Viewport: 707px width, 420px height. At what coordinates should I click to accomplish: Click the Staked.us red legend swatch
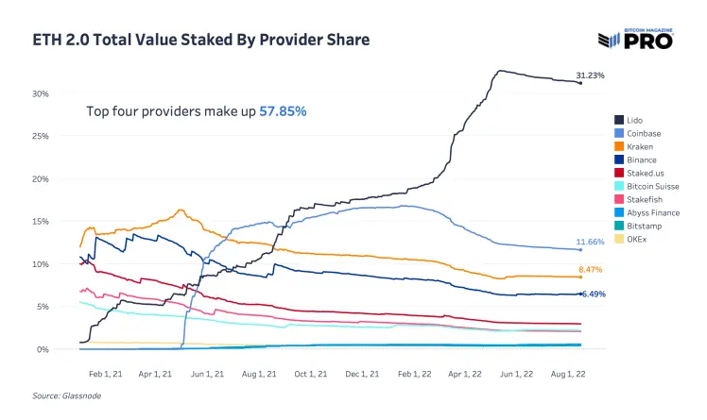pyautogui.click(x=619, y=173)
